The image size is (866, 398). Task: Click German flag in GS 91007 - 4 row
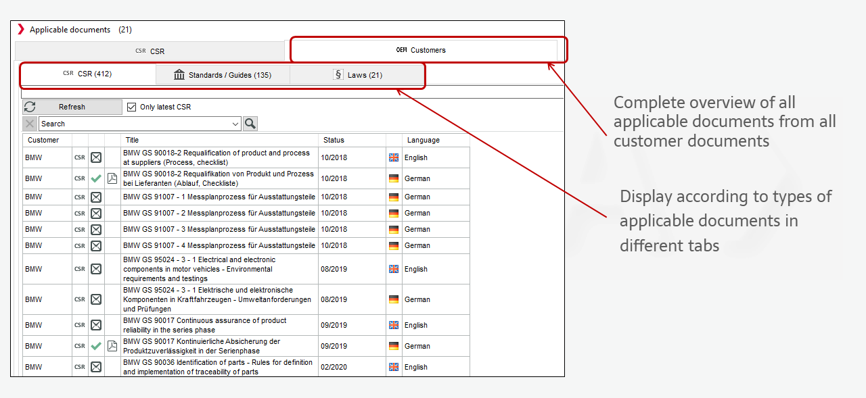coord(394,245)
